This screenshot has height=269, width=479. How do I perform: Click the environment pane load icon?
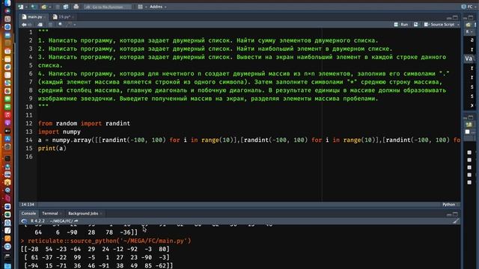[469, 25]
